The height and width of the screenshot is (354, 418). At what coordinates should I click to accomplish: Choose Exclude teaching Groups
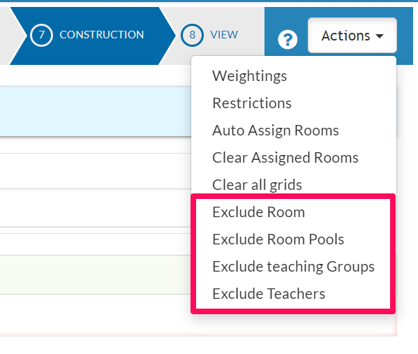pos(293,267)
